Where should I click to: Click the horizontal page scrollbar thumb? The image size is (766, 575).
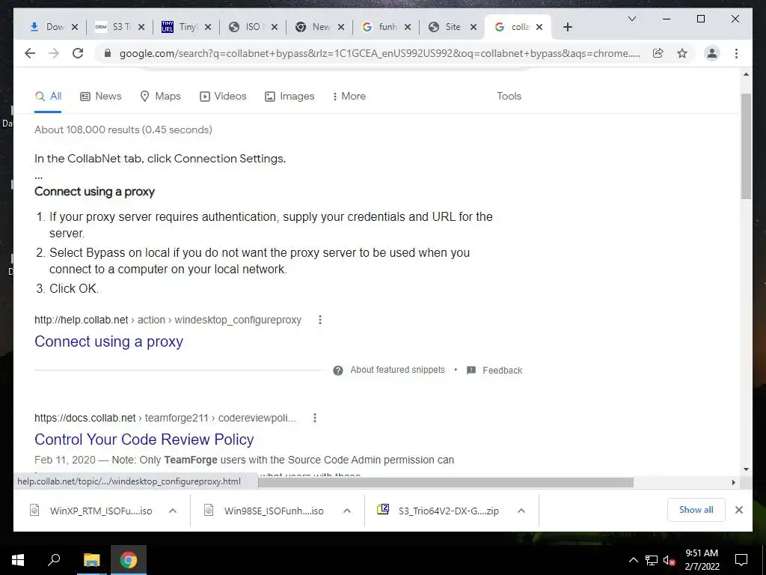pos(446,483)
